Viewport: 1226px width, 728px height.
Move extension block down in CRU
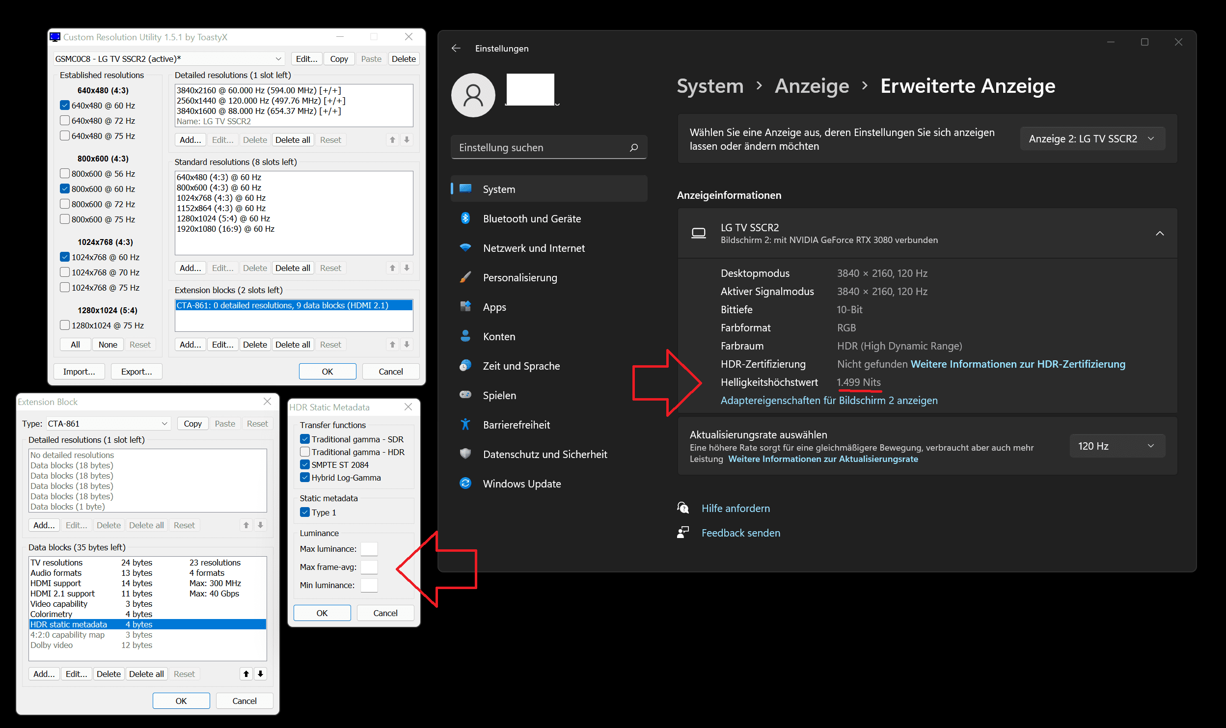pyautogui.click(x=407, y=345)
